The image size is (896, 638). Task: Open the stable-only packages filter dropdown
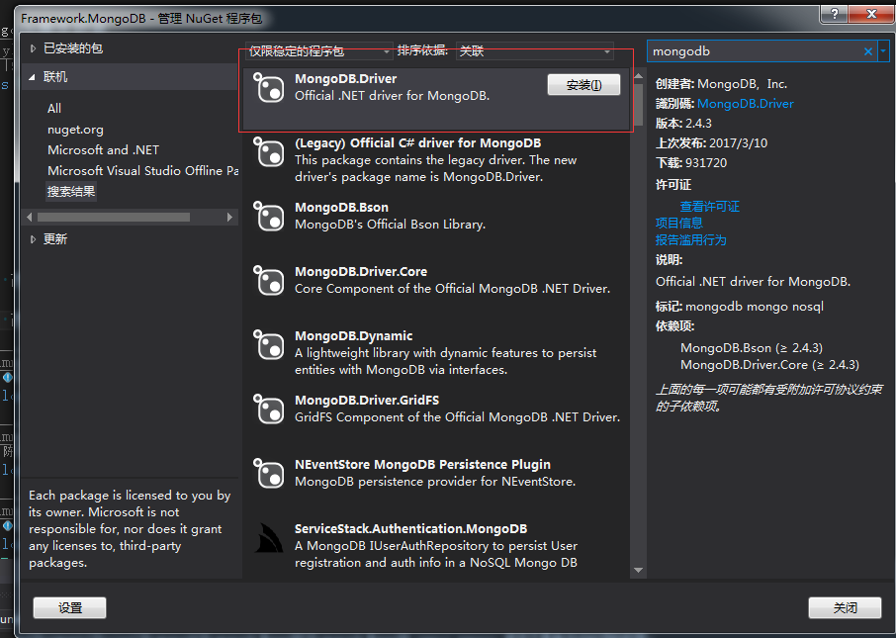click(318, 51)
